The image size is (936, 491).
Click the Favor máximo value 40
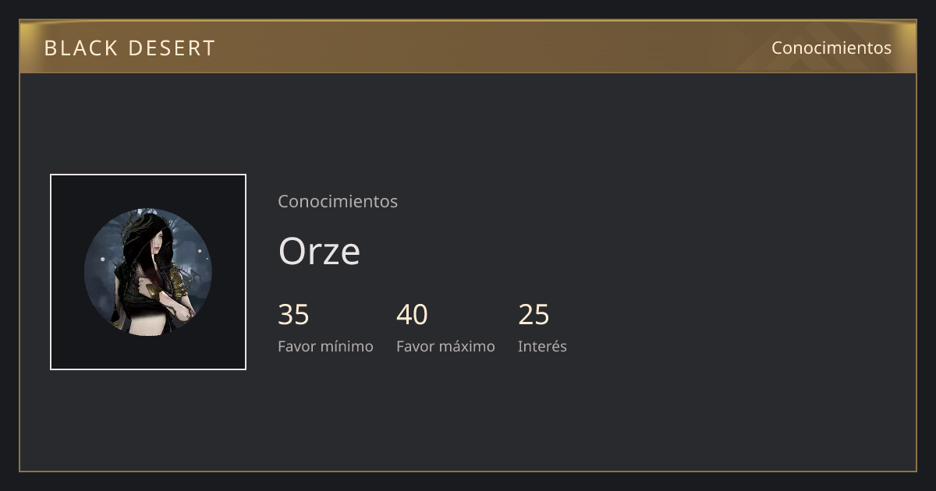[x=412, y=315]
